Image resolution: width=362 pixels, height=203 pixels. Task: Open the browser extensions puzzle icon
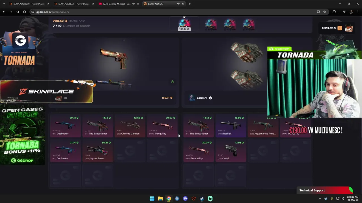[334, 12]
